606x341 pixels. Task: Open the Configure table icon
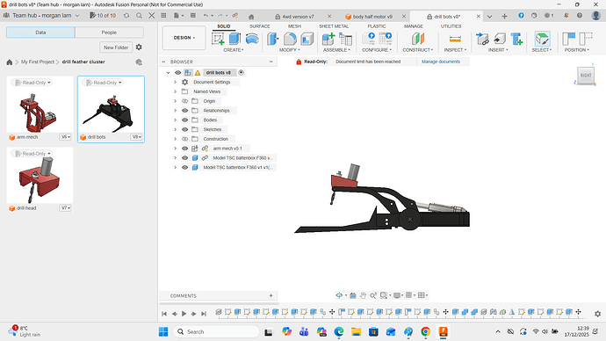coord(386,39)
